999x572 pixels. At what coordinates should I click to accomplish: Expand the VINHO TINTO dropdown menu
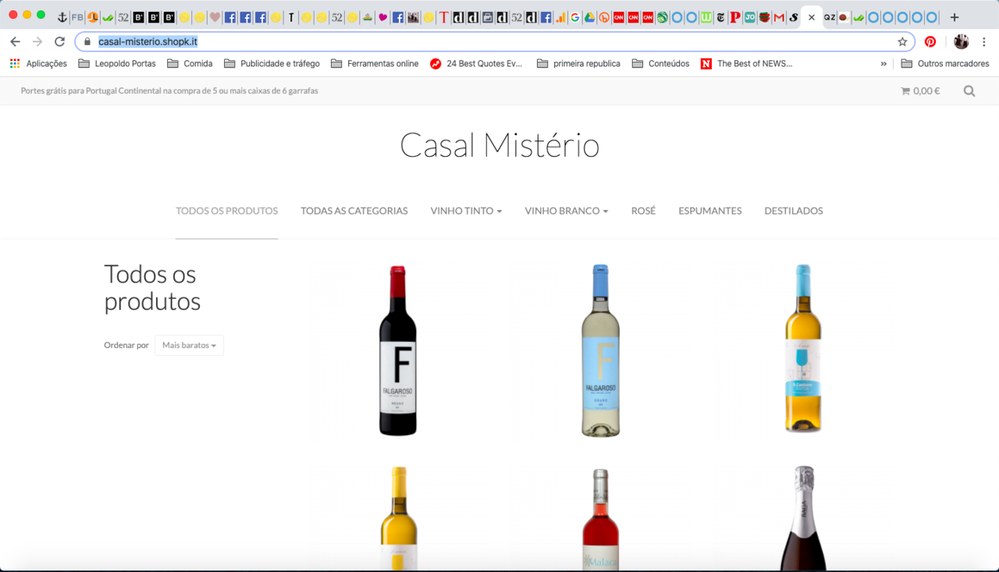466,211
